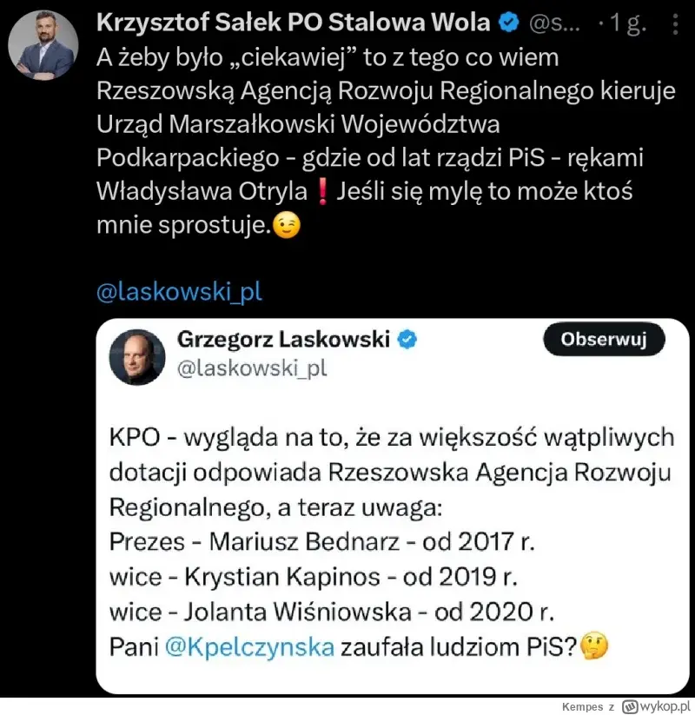The width and height of the screenshot is (695, 715).
Task: Click the Obserwuj follow button
Action: point(604,340)
